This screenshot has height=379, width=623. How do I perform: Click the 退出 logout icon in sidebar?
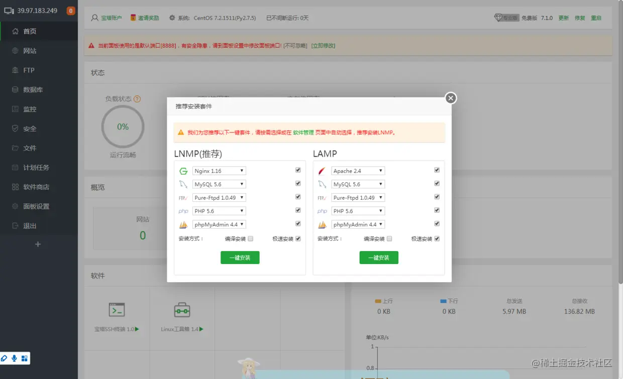[x=15, y=226]
